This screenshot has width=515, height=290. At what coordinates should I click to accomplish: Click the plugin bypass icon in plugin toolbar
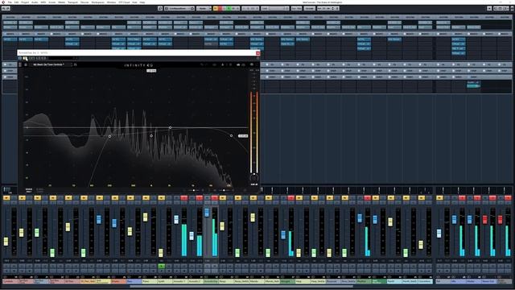20,58
